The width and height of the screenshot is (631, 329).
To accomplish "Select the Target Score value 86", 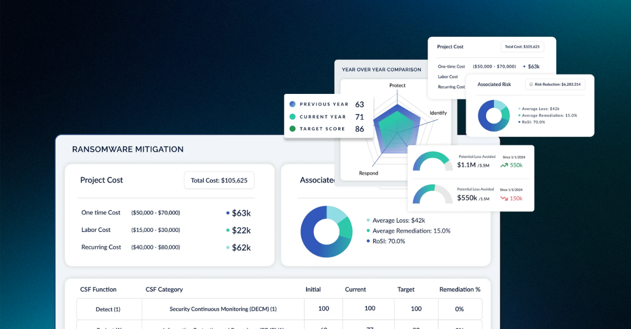I will [360, 129].
